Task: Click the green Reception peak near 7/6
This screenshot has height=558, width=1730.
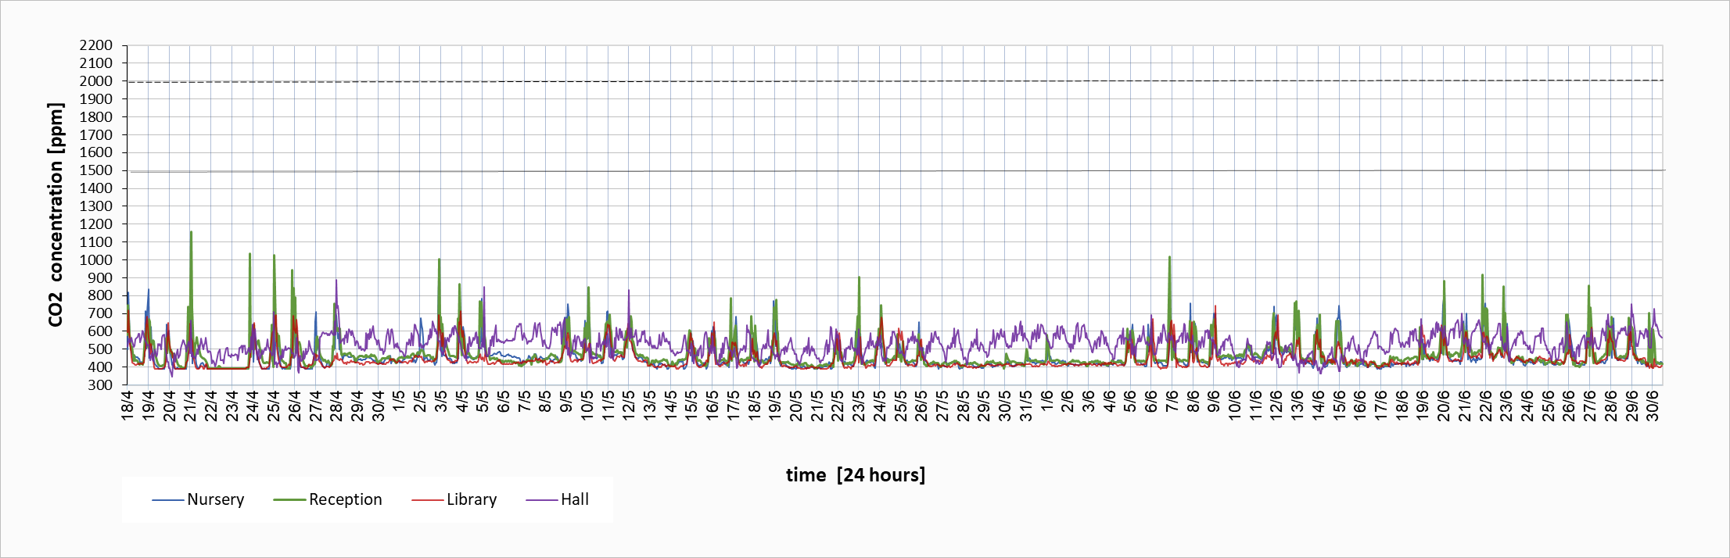Action: (x=1169, y=257)
